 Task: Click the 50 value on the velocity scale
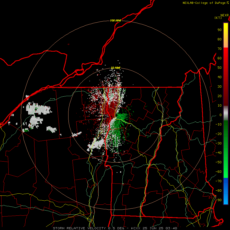(x=220, y=68)
